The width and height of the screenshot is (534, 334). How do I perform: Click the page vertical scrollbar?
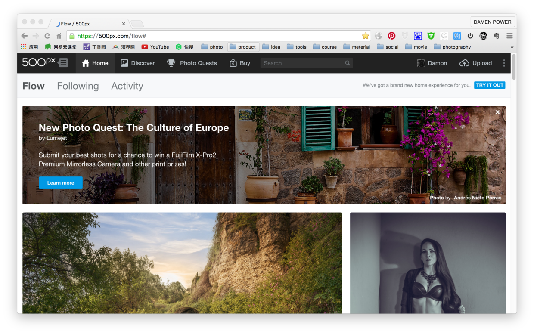513,66
